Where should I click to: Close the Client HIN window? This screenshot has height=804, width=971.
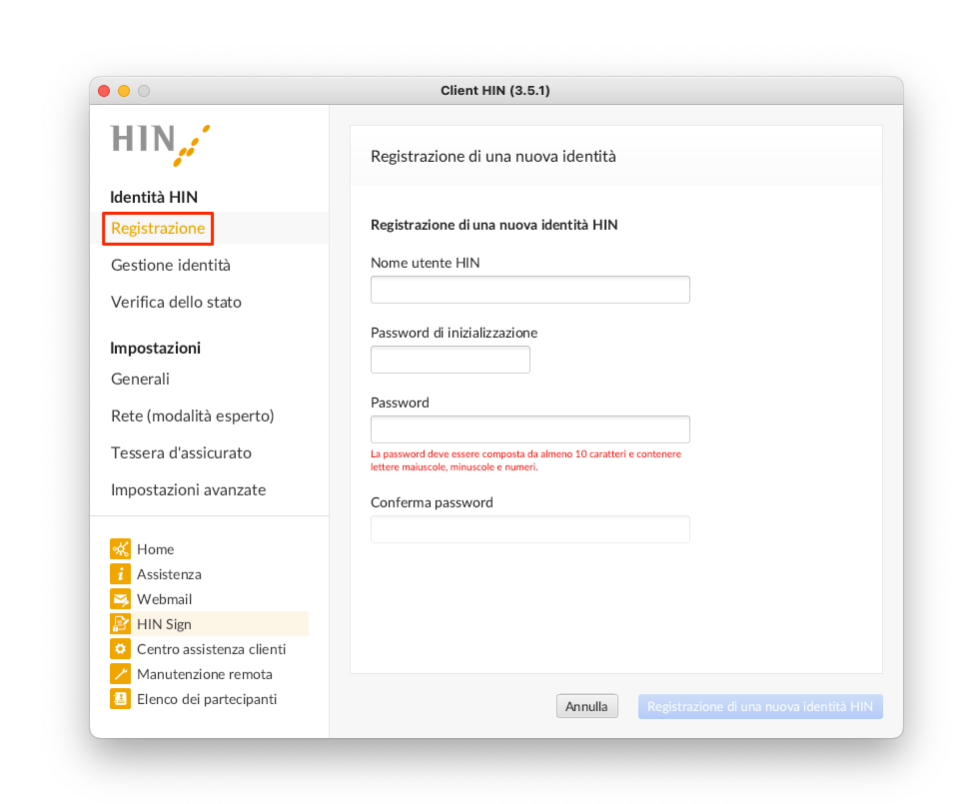pyautogui.click(x=104, y=91)
